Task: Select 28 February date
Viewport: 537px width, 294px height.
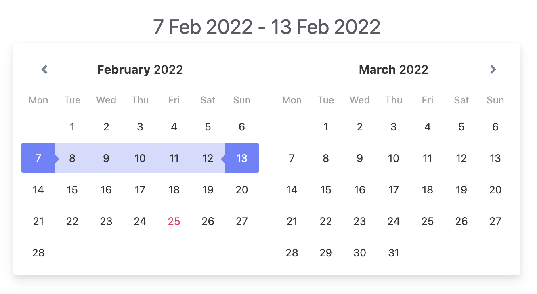Action: point(38,252)
